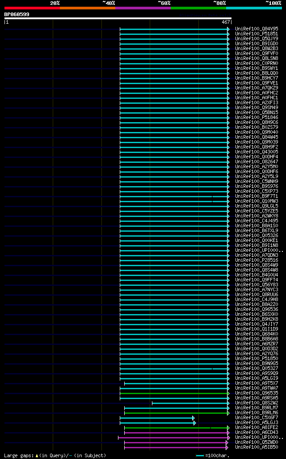Select subject label UniRef100_C4J495
The height and width of the screenshot is (459, 286).
click(257, 221)
